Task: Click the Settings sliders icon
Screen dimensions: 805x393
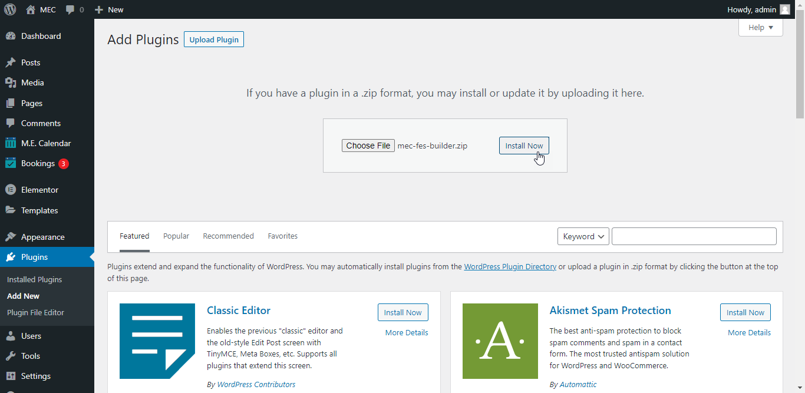Action: click(11, 376)
